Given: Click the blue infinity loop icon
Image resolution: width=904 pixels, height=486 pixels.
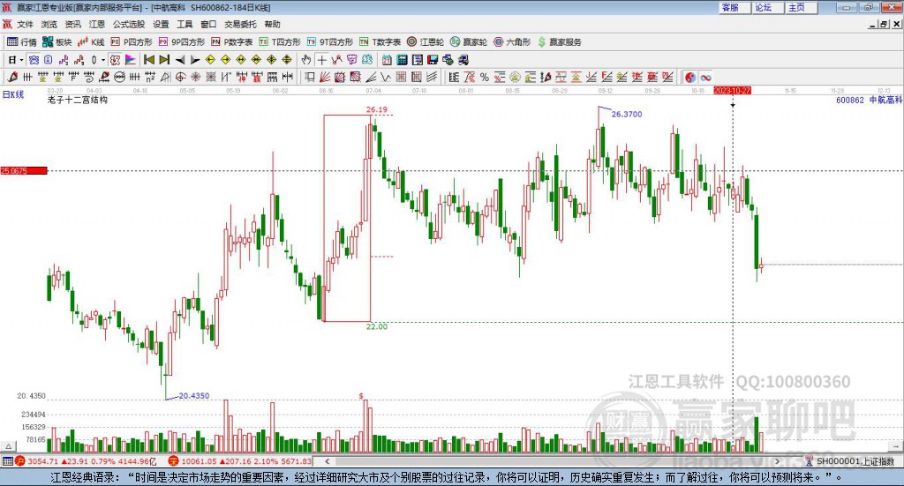Looking at the screenshot, I should (x=705, y=77).
